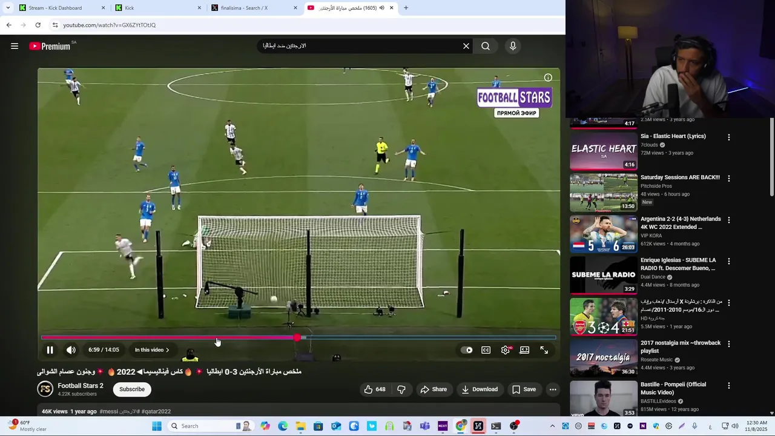Go back to the previous page

8,25
